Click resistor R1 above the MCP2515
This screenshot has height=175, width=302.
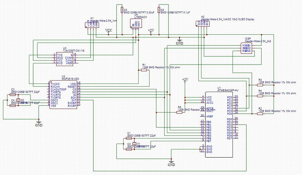tap(143, 69)
